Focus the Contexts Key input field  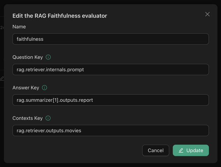[110, 130]
